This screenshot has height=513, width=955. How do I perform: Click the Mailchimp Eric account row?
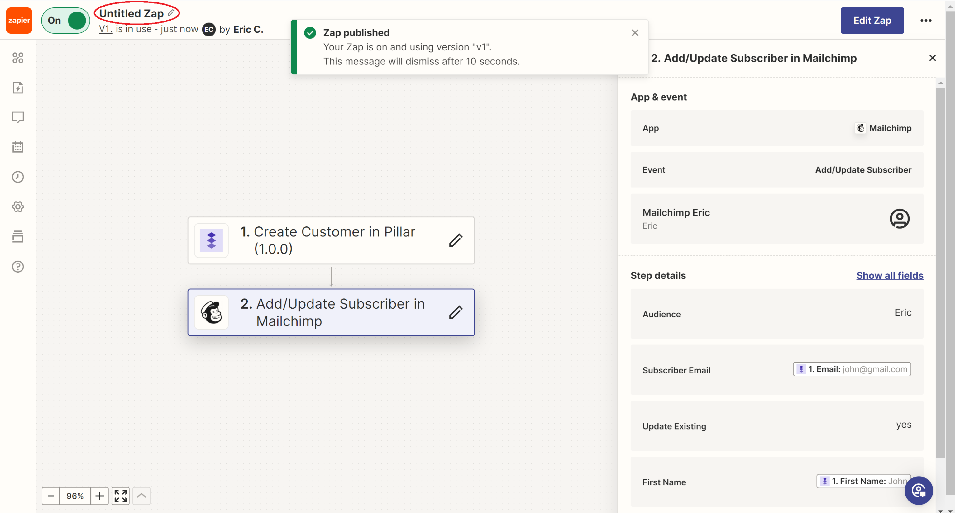777,218
